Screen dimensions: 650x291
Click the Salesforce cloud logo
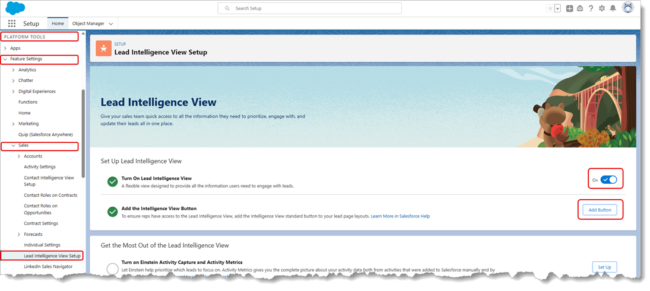(15, 8)
